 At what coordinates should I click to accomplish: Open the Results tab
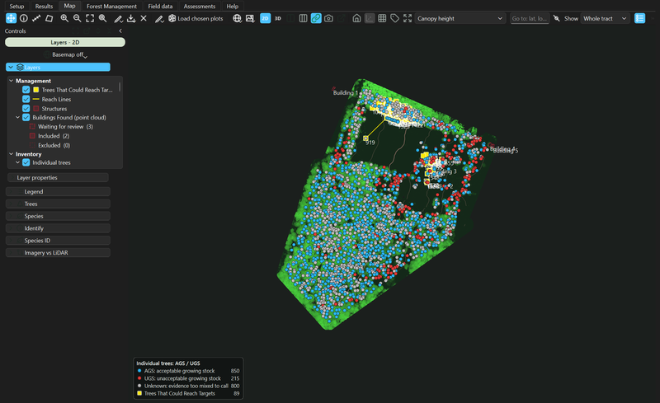click(44, 7)
